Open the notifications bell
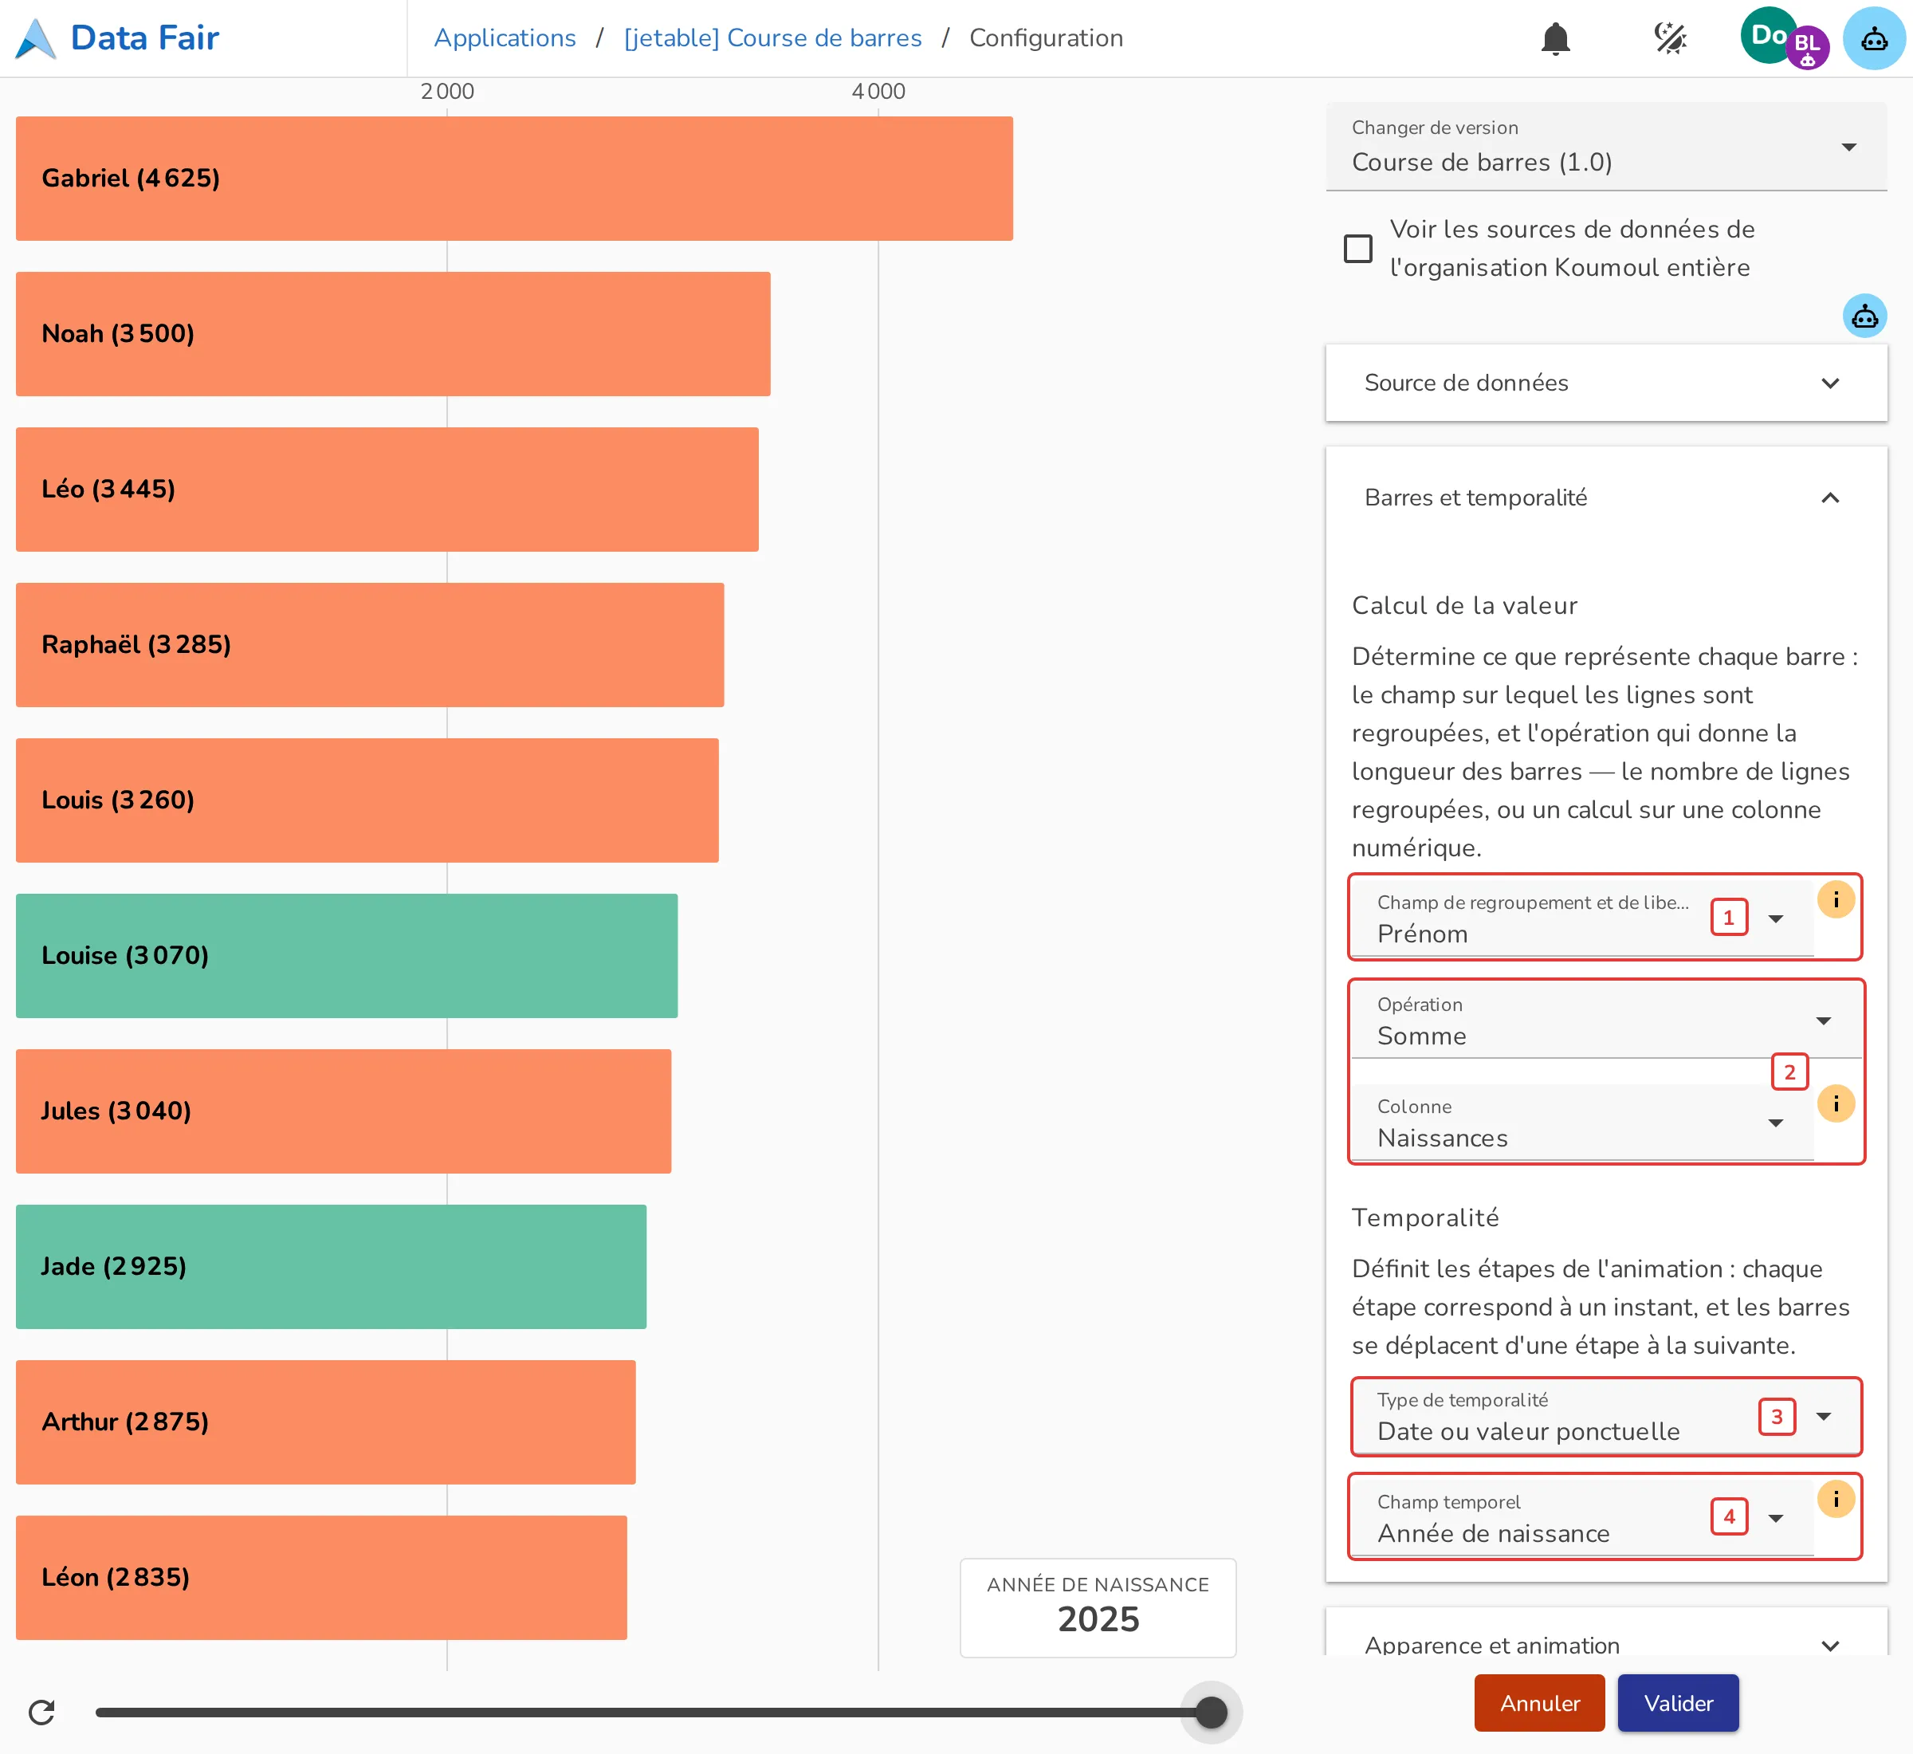 (x=1555, y=38)
